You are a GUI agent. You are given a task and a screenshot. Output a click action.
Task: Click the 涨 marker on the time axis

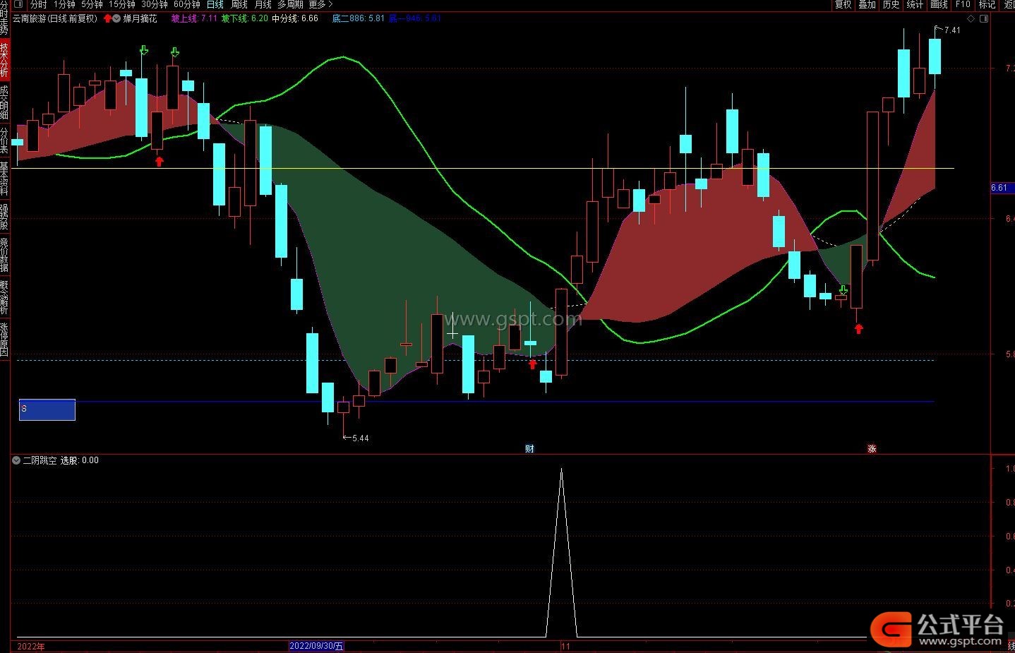pos(872,448)
